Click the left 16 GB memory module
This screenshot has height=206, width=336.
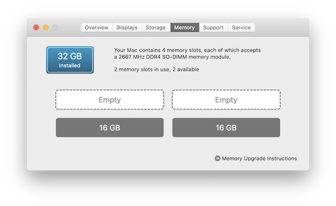click(110, 128)
